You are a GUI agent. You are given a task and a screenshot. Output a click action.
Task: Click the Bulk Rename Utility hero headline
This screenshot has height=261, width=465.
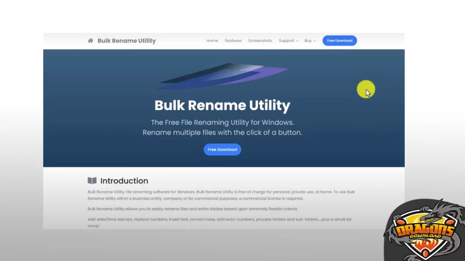(222, 105)
